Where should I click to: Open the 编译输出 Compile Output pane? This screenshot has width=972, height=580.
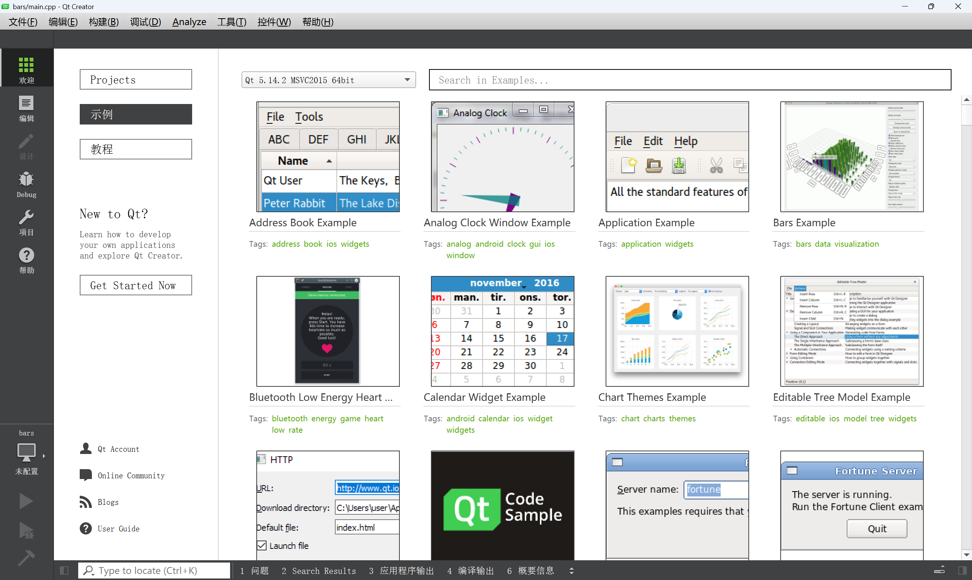pyautogui.click(x=470, y=571)
